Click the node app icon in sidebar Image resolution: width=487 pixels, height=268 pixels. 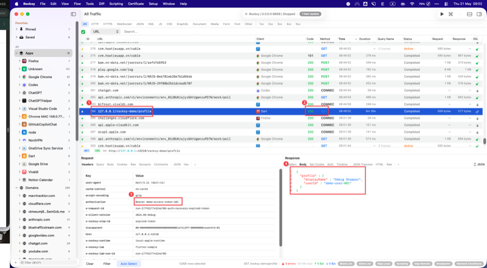(x=24, y=132)
